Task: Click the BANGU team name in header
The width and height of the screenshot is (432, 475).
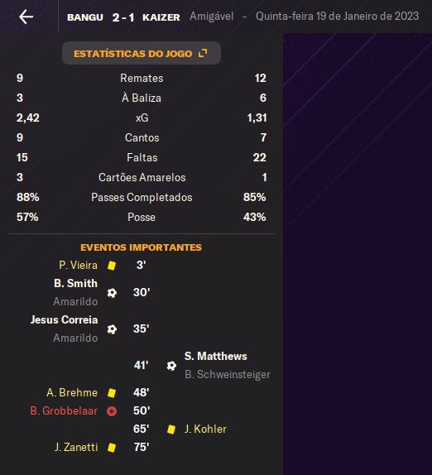Action: pyautogui.click(x=85, y=17)
